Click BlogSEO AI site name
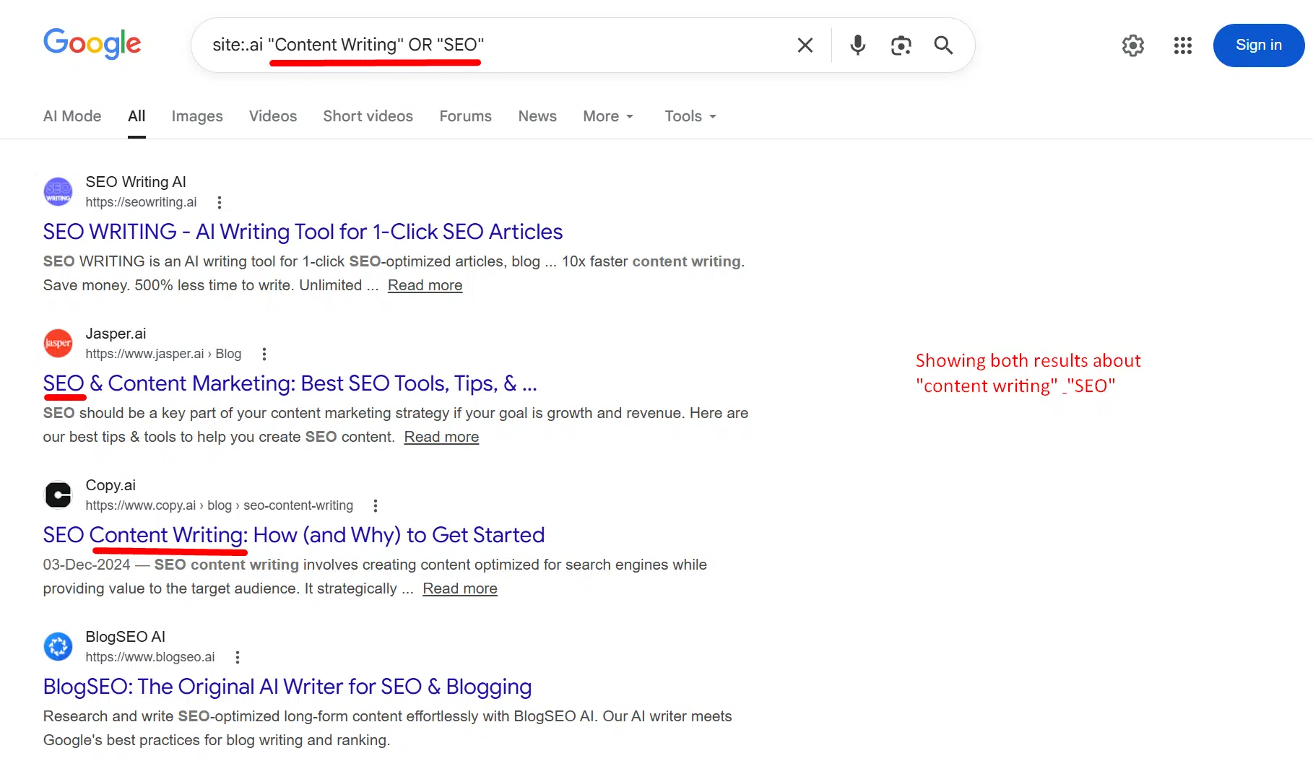 pos(125,637)
